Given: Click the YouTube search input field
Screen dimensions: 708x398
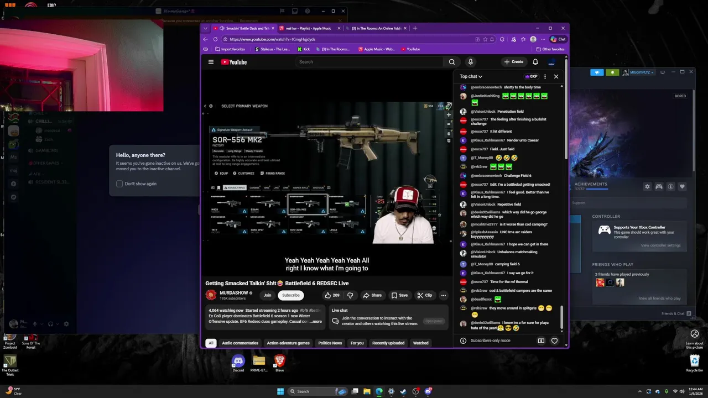Looking at the screenshot, I should click(x=369, y=62).
